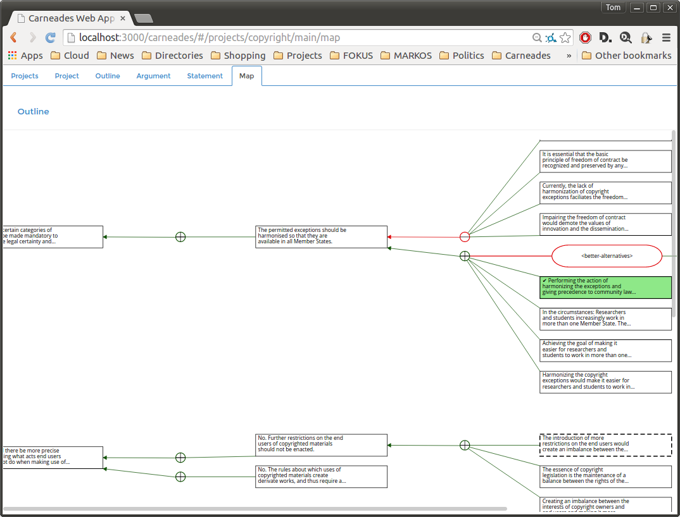Click pro argument node after 'permitted exceptions' statement
Screen dimensions: 680x517
tap(180, 237)
